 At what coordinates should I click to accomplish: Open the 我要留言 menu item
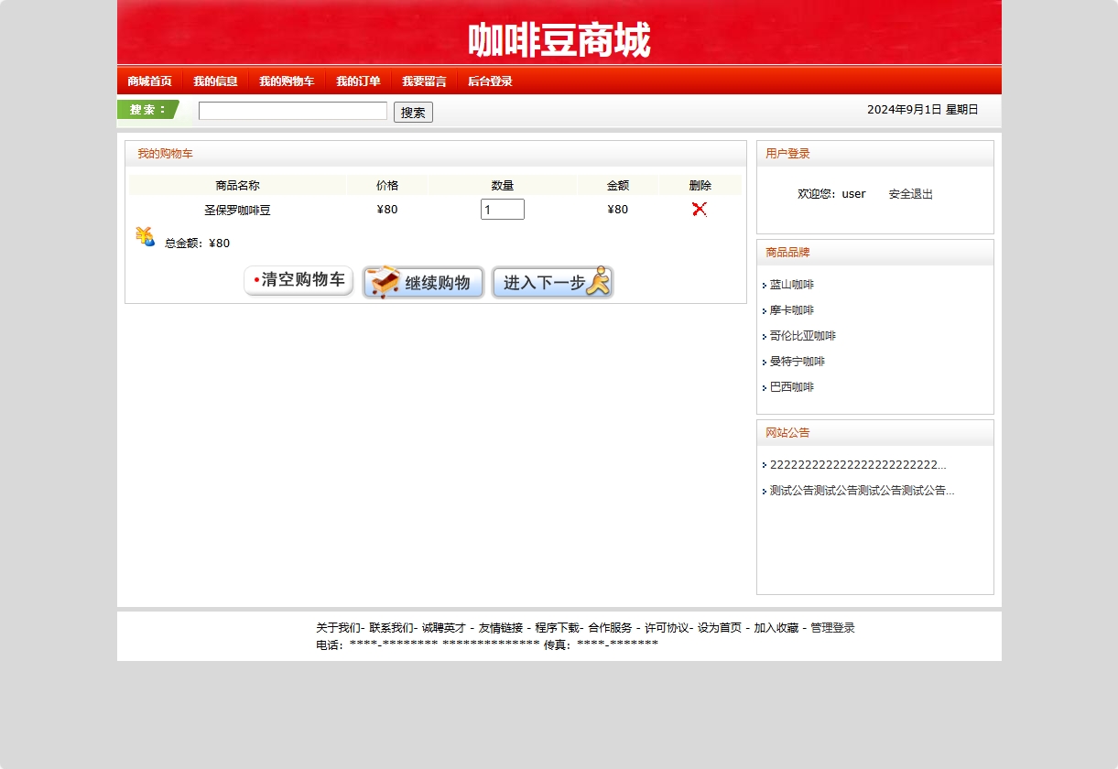[424, 81]
